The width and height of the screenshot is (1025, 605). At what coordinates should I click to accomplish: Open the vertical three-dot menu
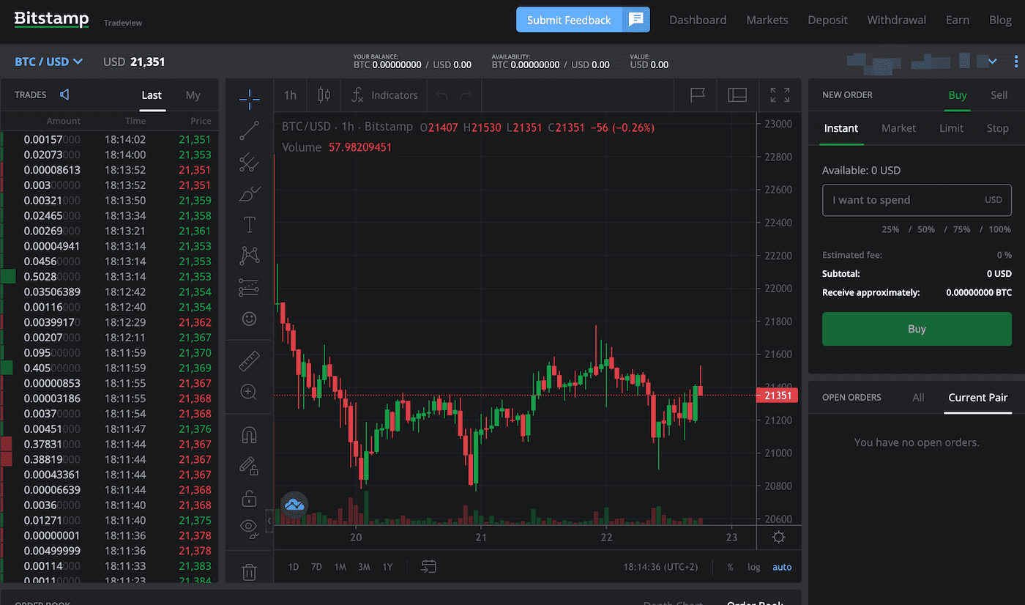coord(1015,62)
